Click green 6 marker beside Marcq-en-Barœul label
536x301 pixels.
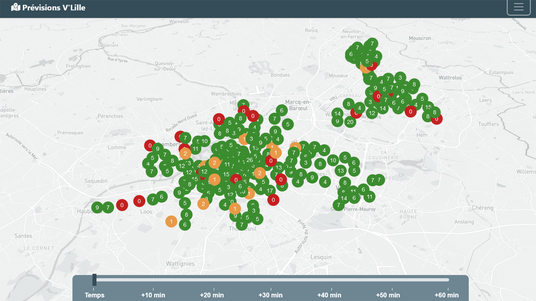click(282, 110)
